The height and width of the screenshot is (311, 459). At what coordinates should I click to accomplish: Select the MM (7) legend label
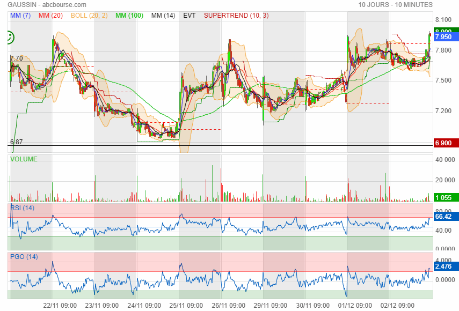pos(20,16)
